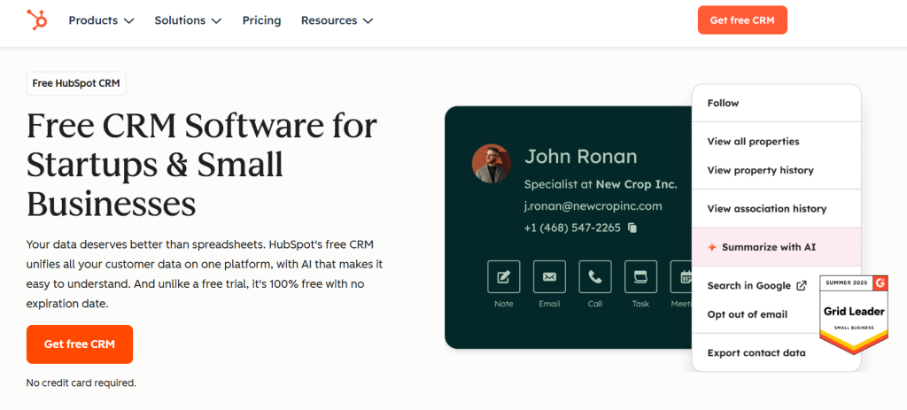This screenshot has width=907, height=410.
Task: Select the Call phone icon
Action: 594,276
